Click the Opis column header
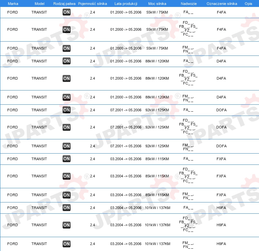The width and height of the screenshot is (259, 251). (x=248, y=4)
